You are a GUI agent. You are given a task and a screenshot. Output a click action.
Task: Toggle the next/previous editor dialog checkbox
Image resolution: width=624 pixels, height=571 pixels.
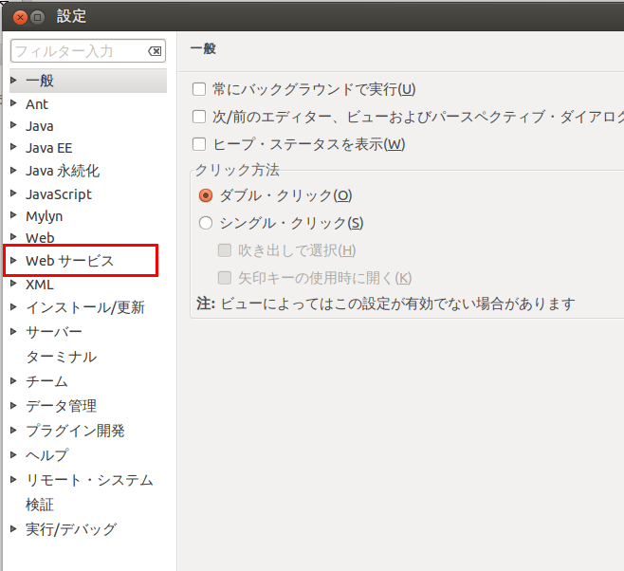pos(199,117)
